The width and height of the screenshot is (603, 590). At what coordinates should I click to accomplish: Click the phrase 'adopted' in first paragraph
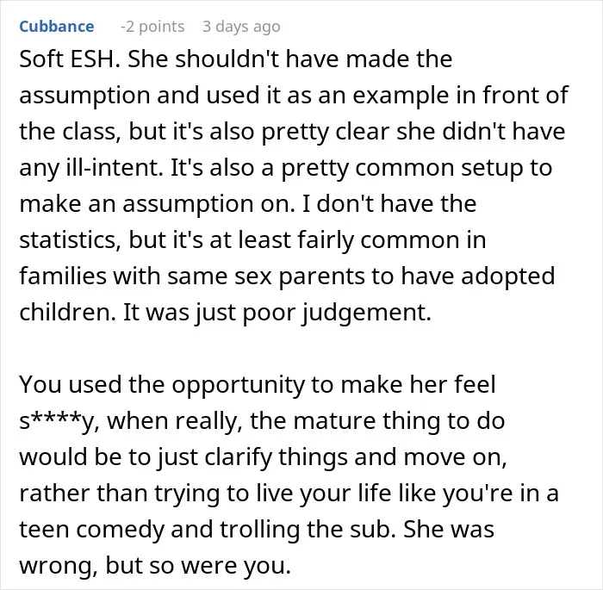[x=507, y=276]
